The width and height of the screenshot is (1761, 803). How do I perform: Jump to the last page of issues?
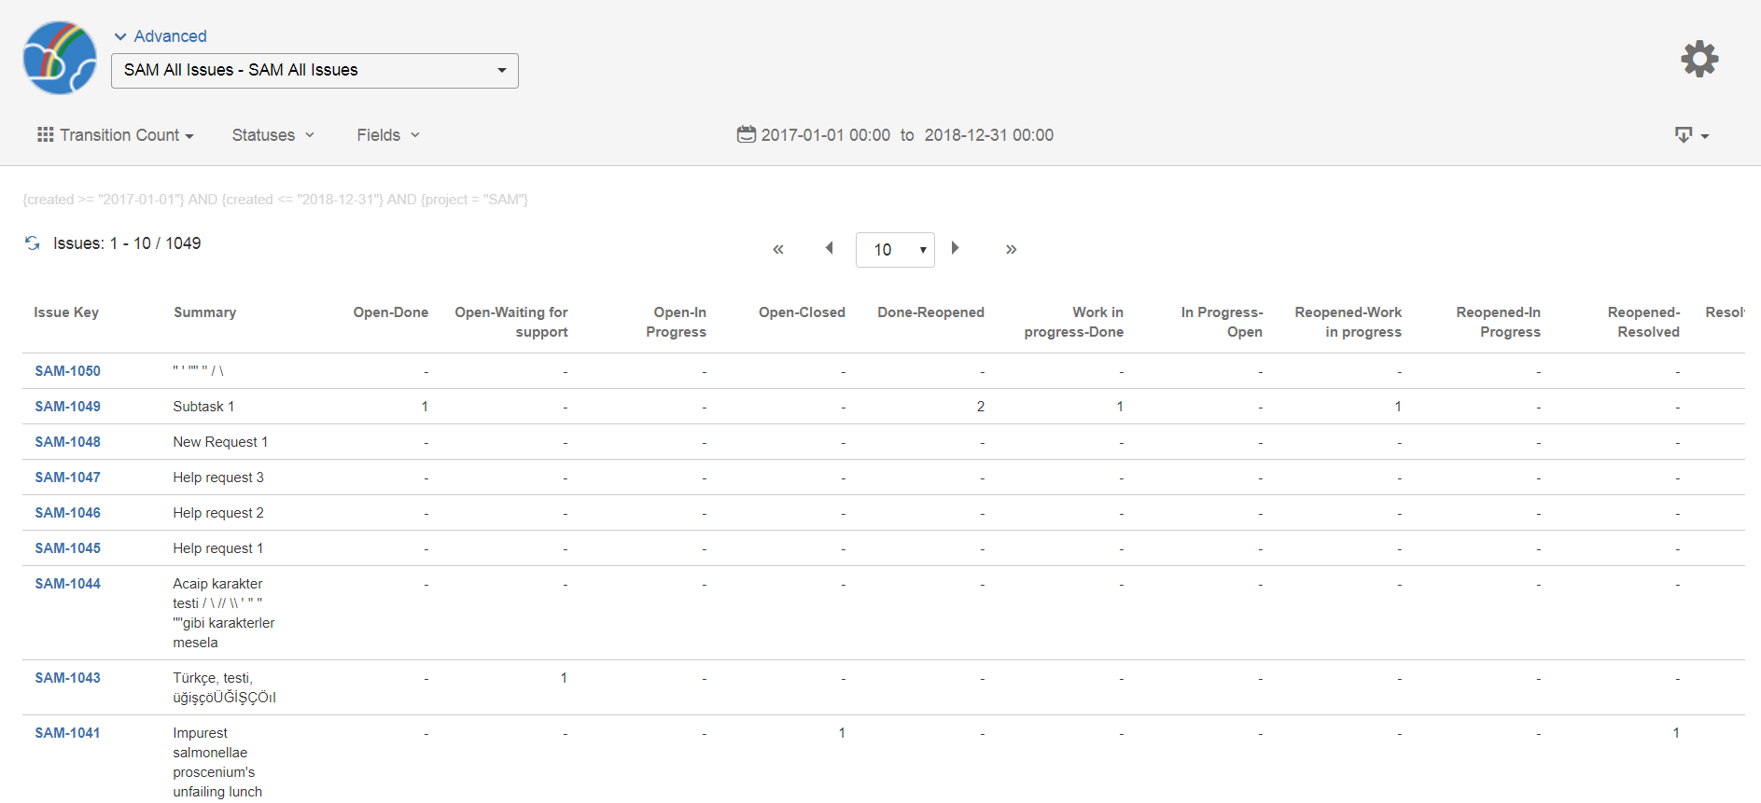pos(1011,249)
